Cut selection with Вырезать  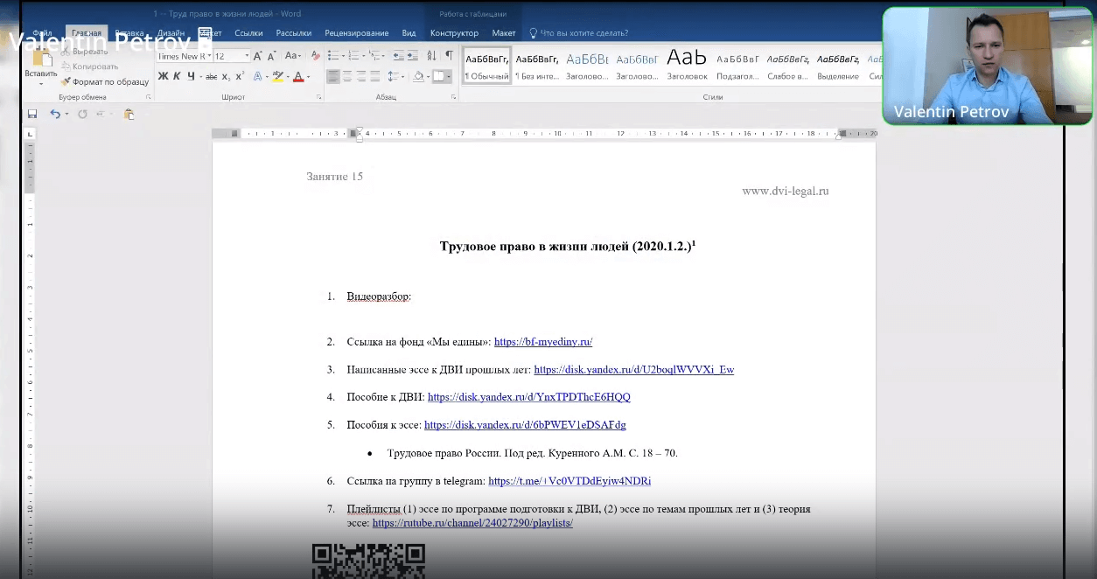tap(84, 52)
